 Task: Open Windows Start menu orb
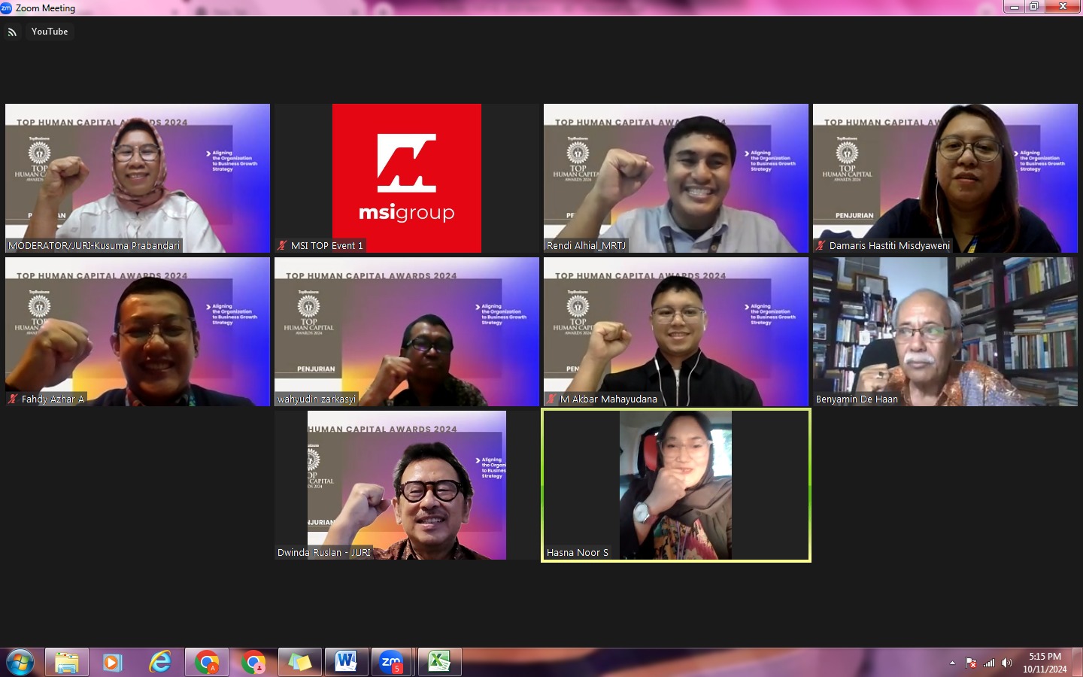pyautogui.click(x=20, y=663)
